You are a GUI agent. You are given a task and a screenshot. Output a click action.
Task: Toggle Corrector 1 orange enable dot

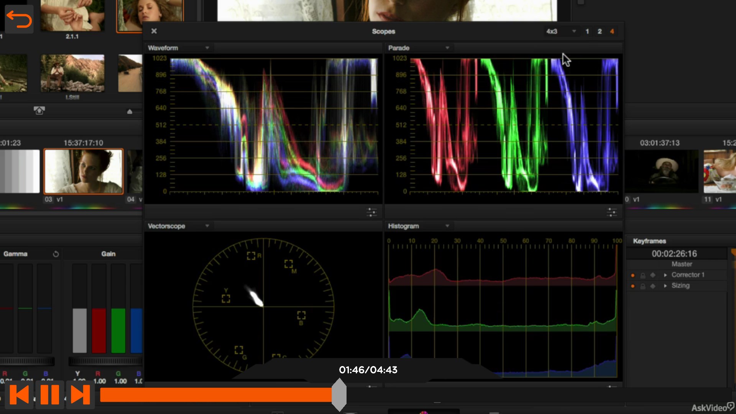pyautogui.click(x=632, y=275)
